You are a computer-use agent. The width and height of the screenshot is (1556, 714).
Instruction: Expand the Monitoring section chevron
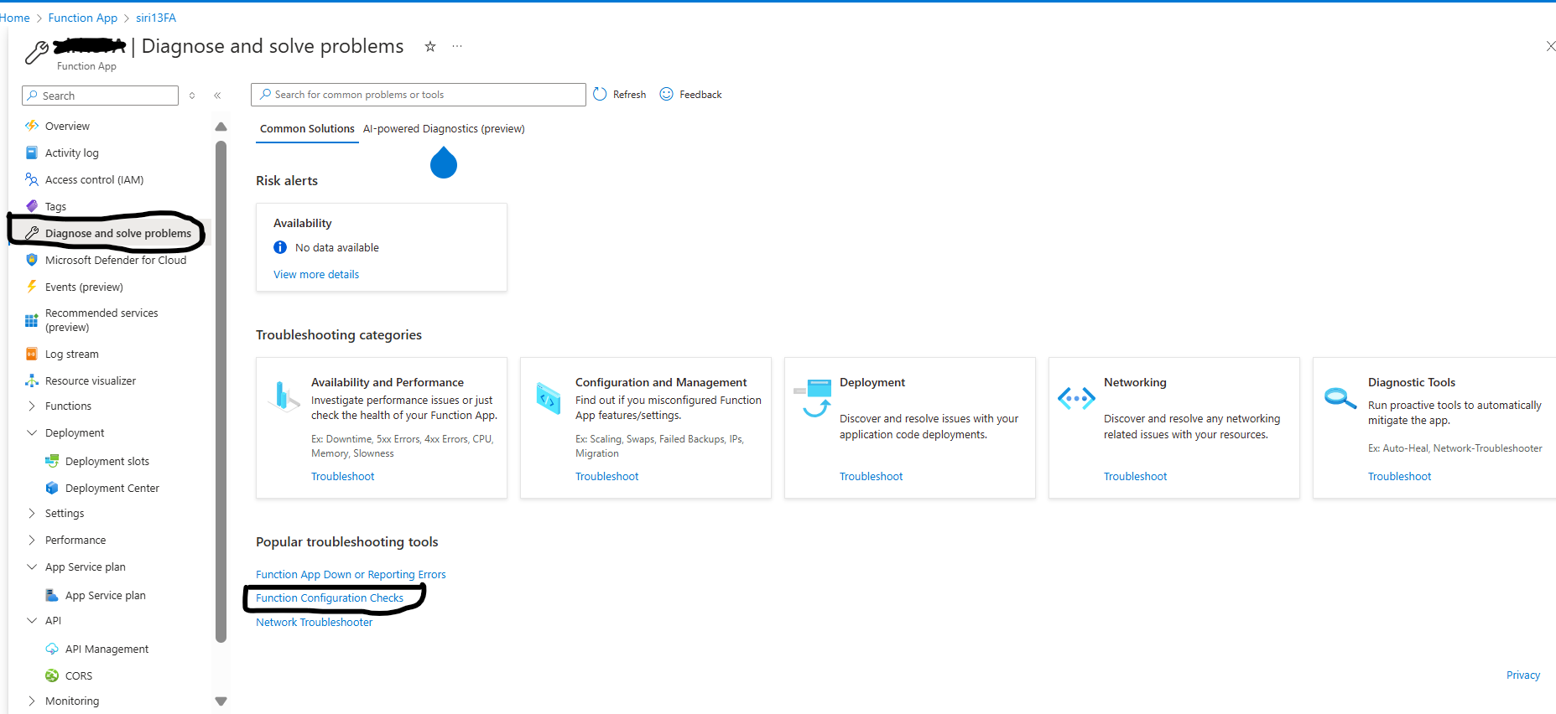32,701
